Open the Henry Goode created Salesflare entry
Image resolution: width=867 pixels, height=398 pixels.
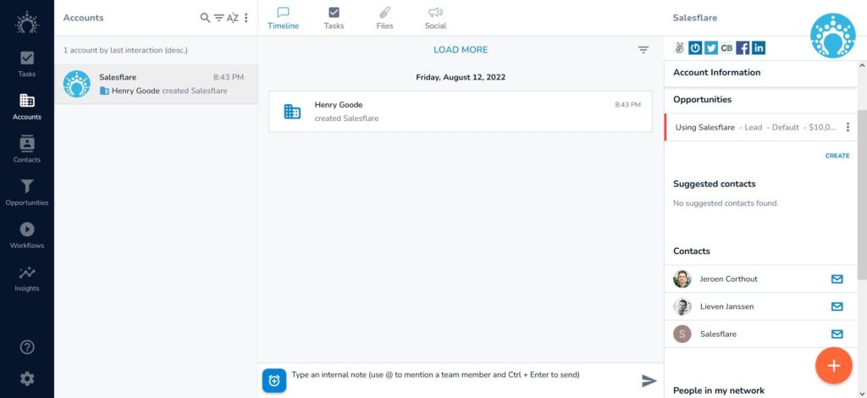(461, 111)
